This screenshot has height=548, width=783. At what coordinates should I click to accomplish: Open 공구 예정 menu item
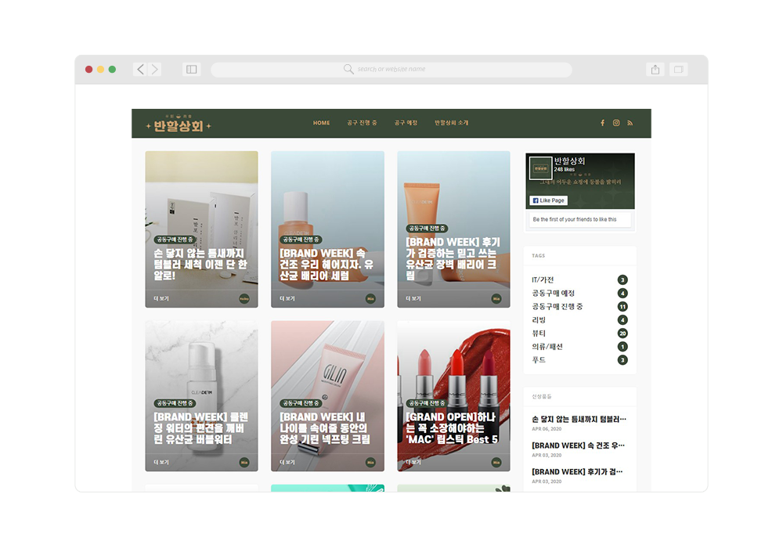[406, 123]
